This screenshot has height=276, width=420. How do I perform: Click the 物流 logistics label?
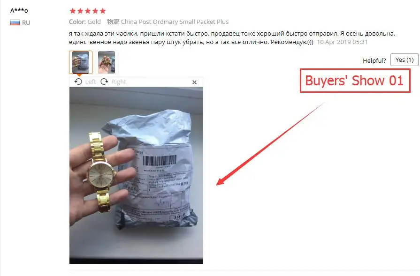(113, 22)
